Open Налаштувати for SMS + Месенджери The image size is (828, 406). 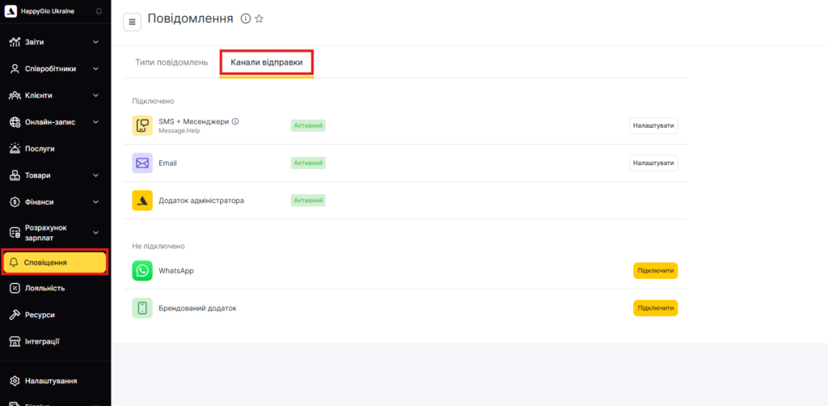[x=653, y=125]
